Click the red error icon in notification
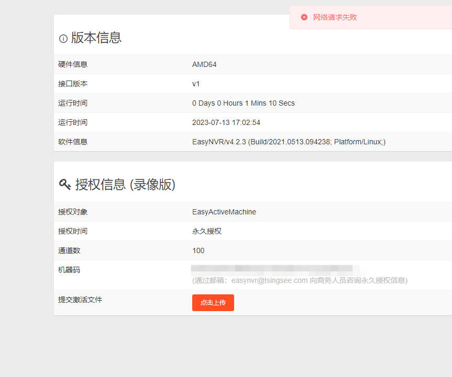The width and height of the screenshot is (452, 377). click(x=304, y=17)
